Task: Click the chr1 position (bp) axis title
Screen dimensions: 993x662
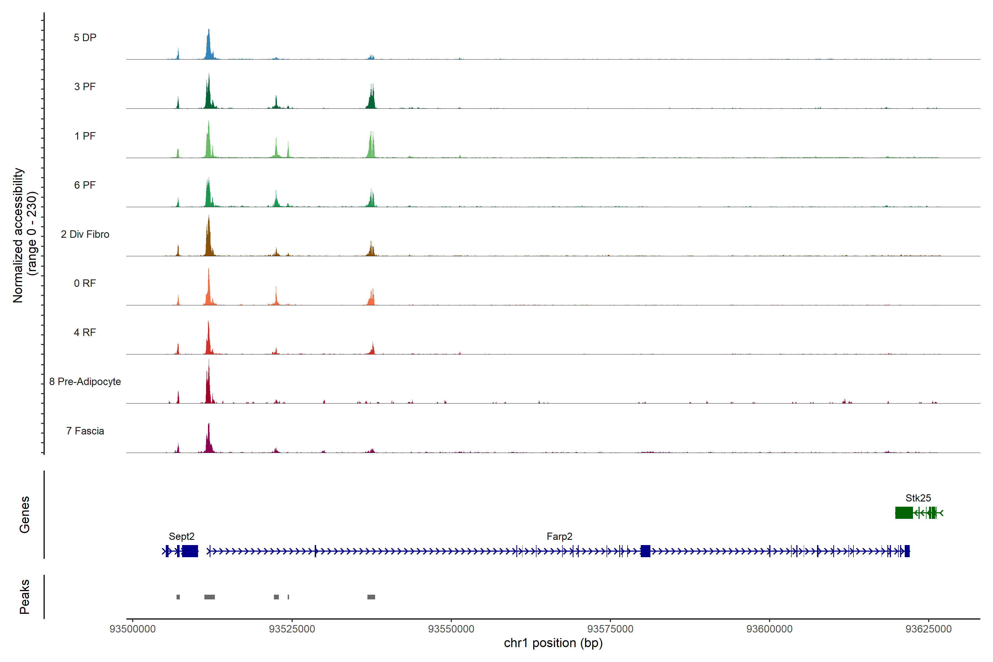Action: point(553,644)
